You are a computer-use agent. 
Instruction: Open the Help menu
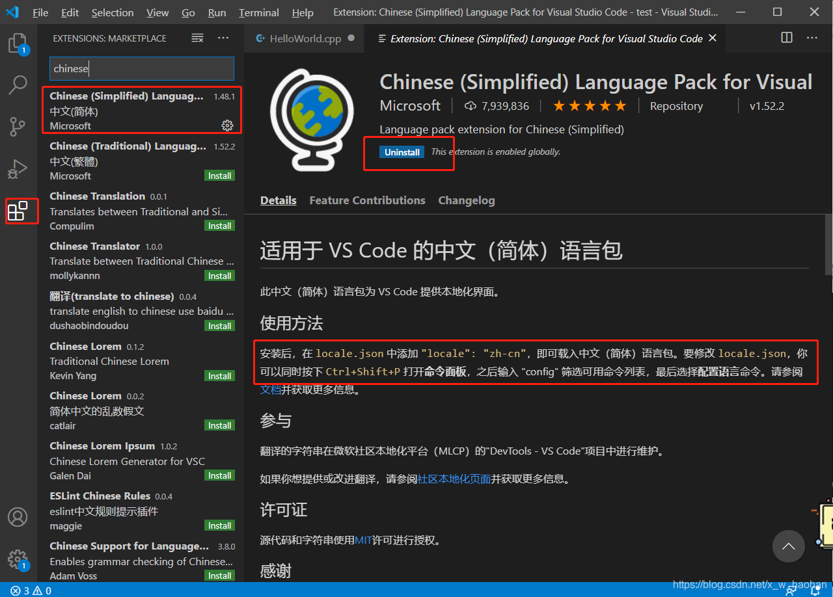pos(303,12)
